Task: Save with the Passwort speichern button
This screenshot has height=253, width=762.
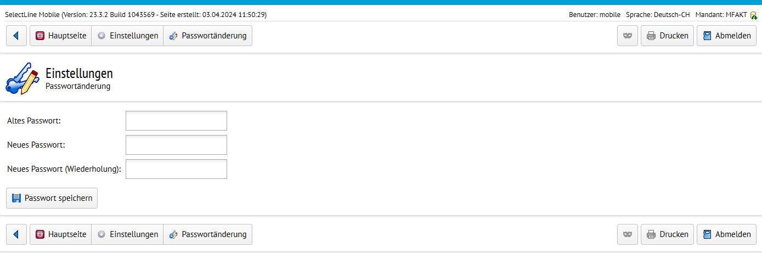Action: click(52, 198)
